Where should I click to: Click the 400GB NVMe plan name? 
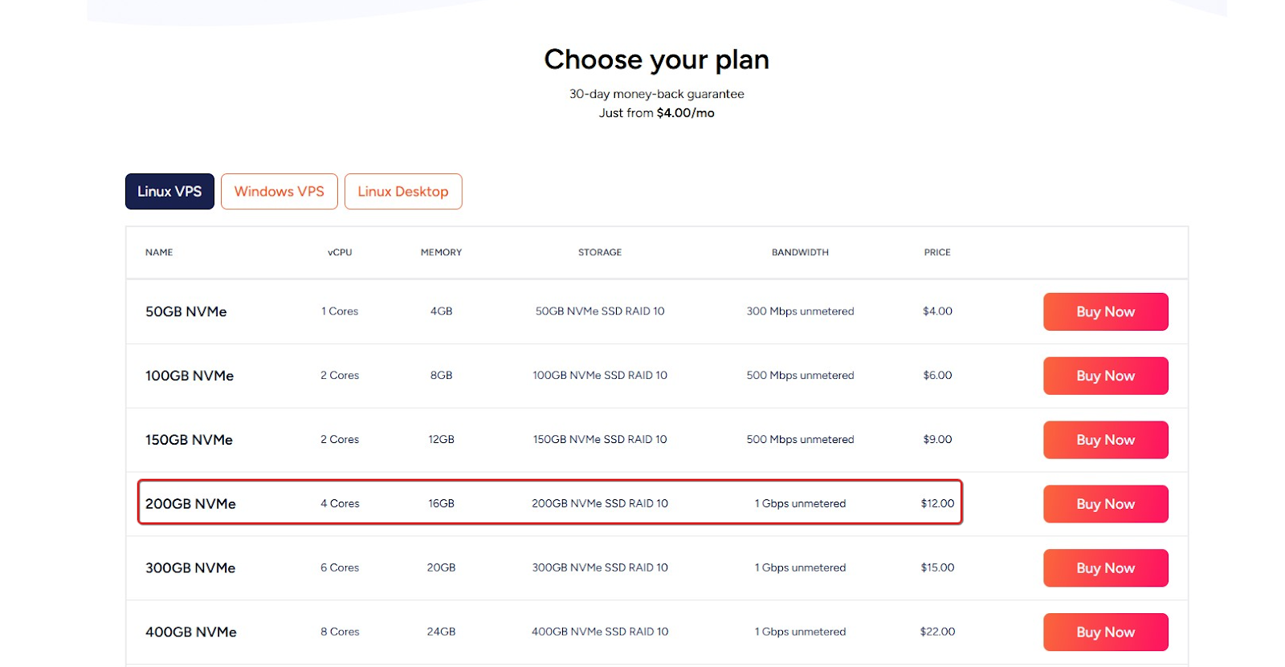(190, 632)
